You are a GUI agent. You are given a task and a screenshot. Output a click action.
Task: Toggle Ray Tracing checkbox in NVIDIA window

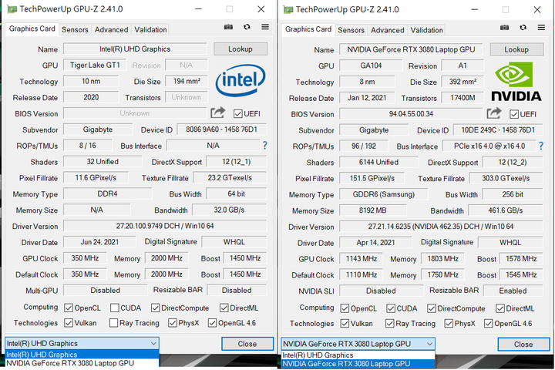click(x=390, y=324)
